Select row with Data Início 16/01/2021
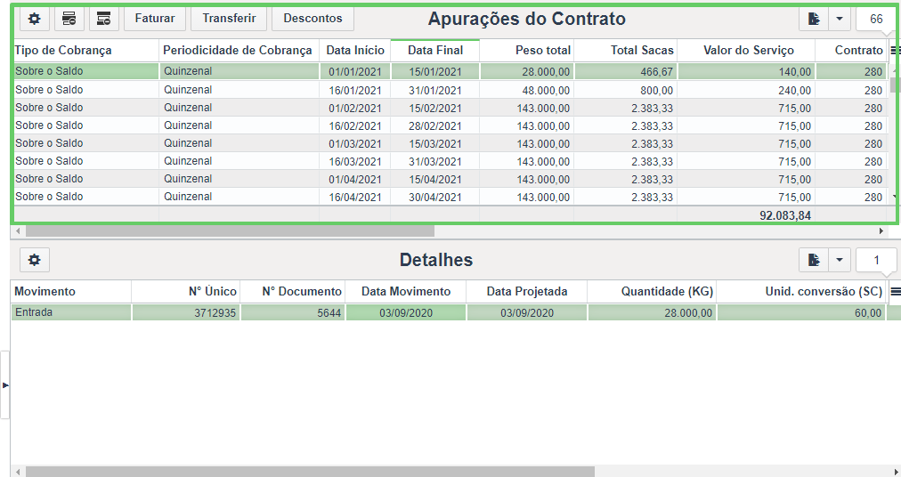Viewport: 901px width, 477px height. (450, 90)
